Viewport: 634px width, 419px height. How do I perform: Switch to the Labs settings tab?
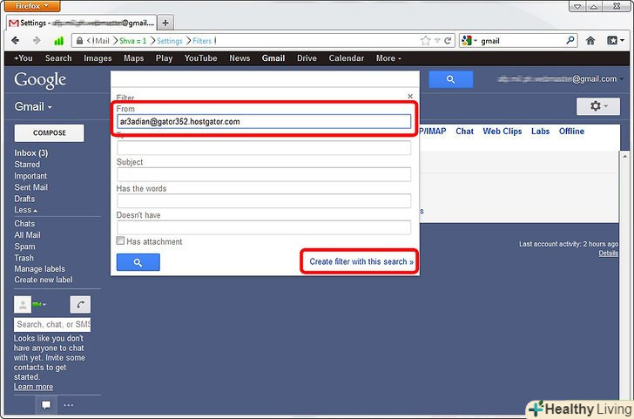pyautogui.click(x=540, y=132)
